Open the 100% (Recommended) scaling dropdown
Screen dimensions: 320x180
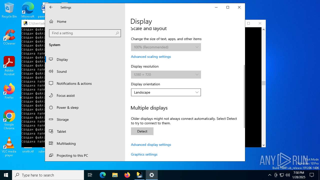[x=166, y=47]
